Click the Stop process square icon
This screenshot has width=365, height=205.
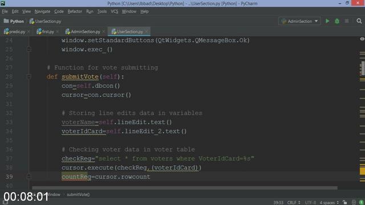coord(347,21)
